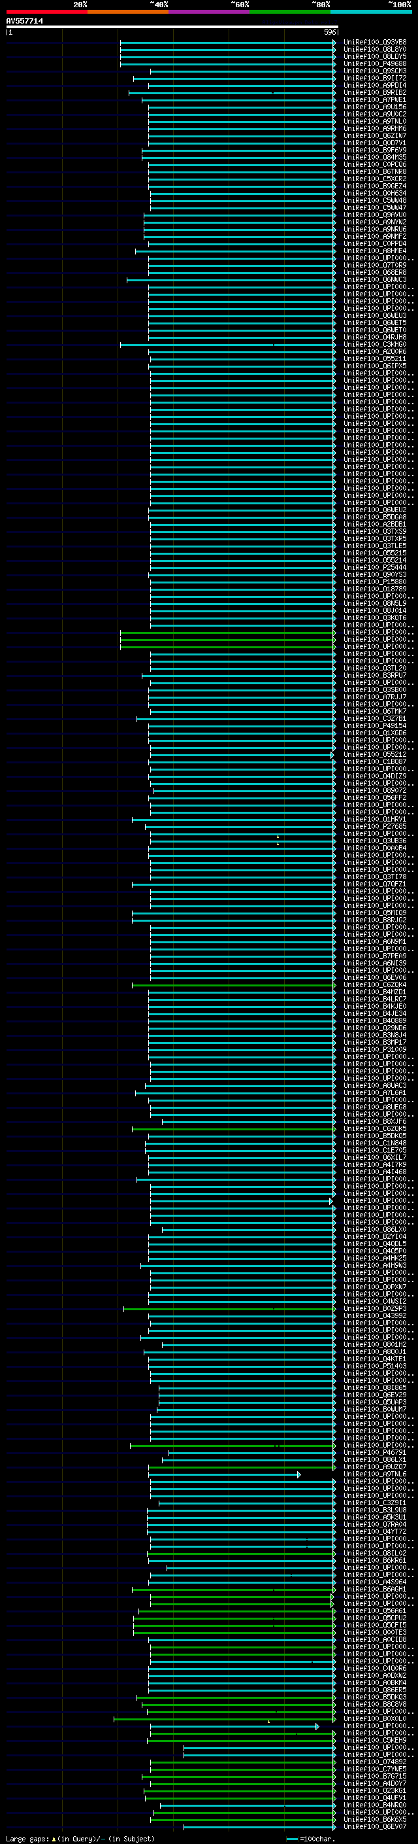Viewport: 418px width, 1844px height.
Task: Click the UniRef100_A7PWE1 label
Action: click(x=375, y=99)
